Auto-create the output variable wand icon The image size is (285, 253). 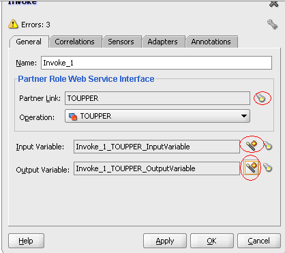251,168
